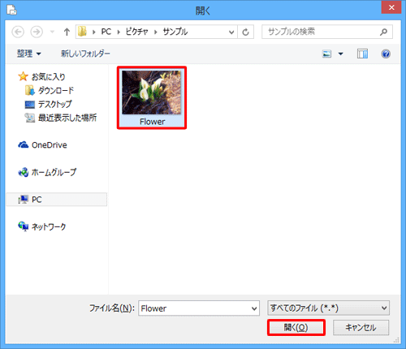
Task: Open the 整理 menu
Action: pyautogui.click(x=29, y=54)
